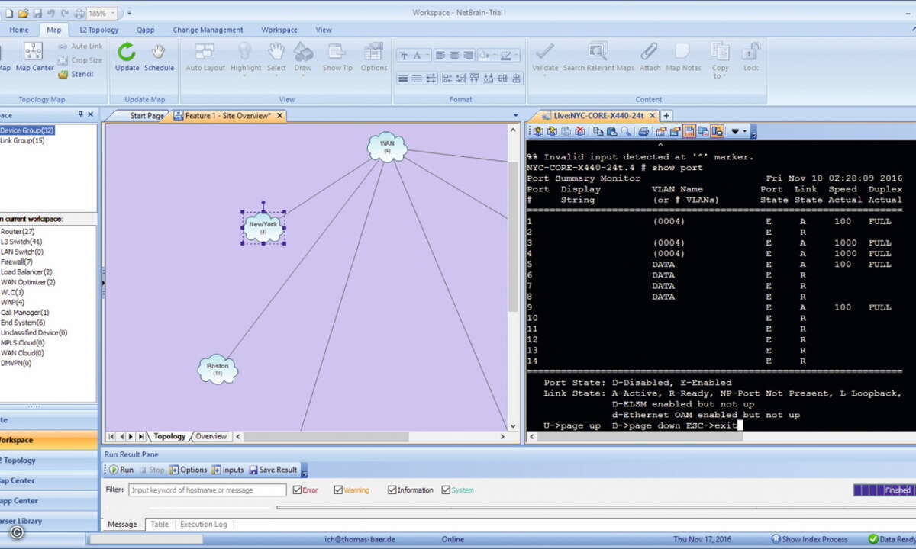Click the Attach paperclip icon

(x=650, y=53)
